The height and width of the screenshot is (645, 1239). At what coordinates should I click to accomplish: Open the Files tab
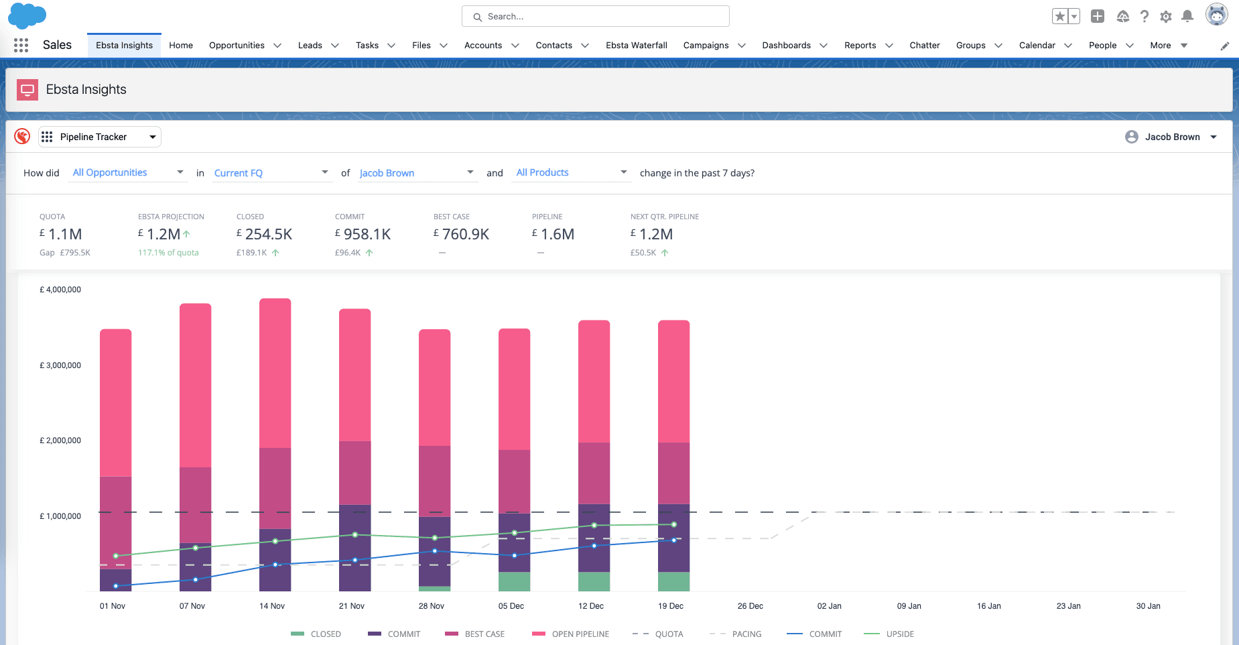click(421, 46)
